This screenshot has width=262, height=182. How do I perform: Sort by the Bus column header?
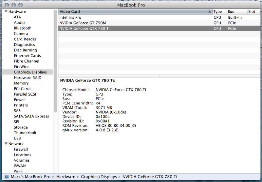point(237,11)
